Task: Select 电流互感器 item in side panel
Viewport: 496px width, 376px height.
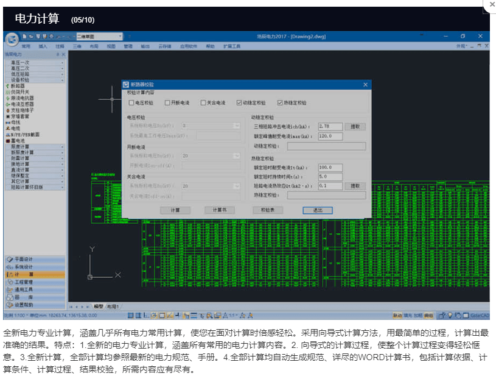Action: [x=22, y=104]
